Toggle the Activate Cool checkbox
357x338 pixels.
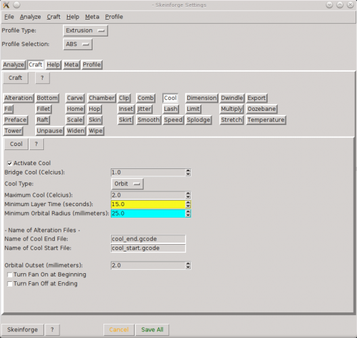click(x=9, y=163)
